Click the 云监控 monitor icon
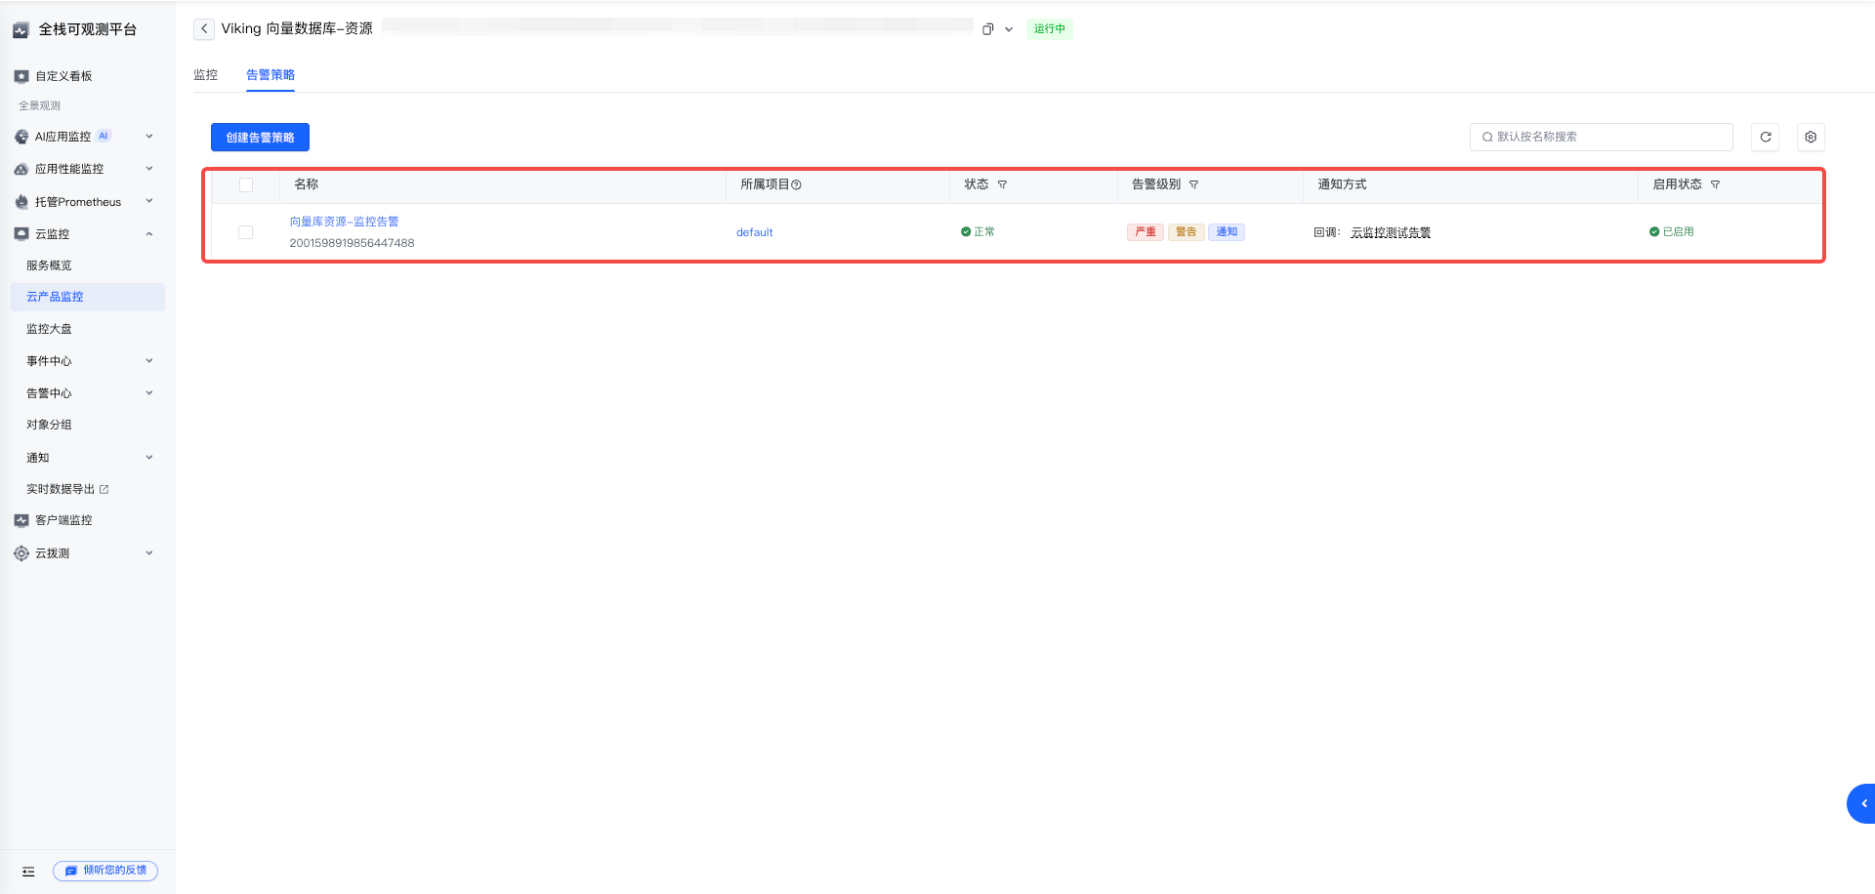The image size is (1875, 894). (21, 234)
